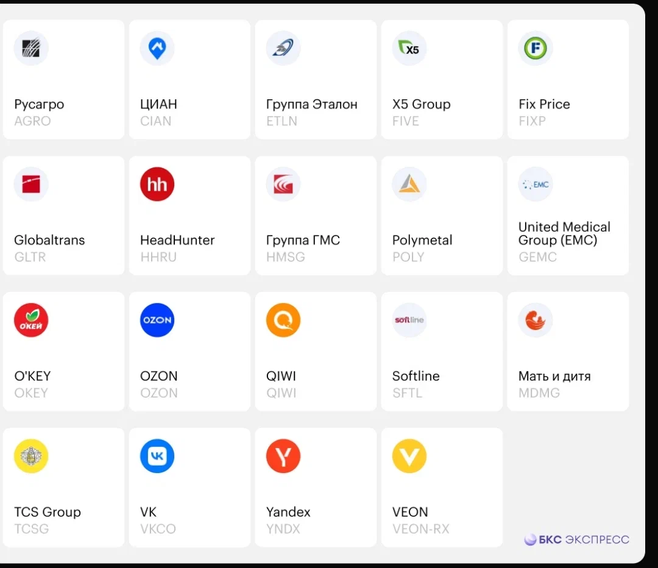Viewport: 658px width, 568px height.
Task: Select the United Medical Group (EMC) label
Action: point(564,234)
